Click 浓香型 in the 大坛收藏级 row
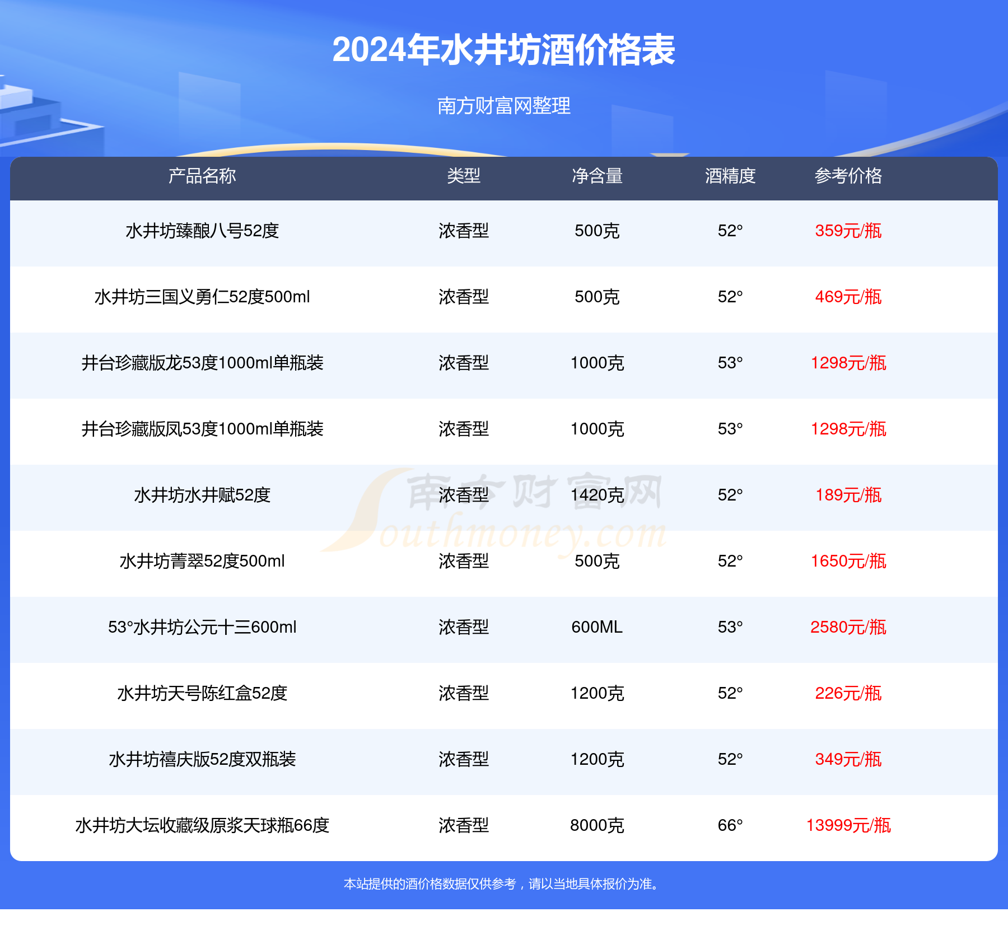Screen dimensions: 1008x935 [x=464, y=825]
